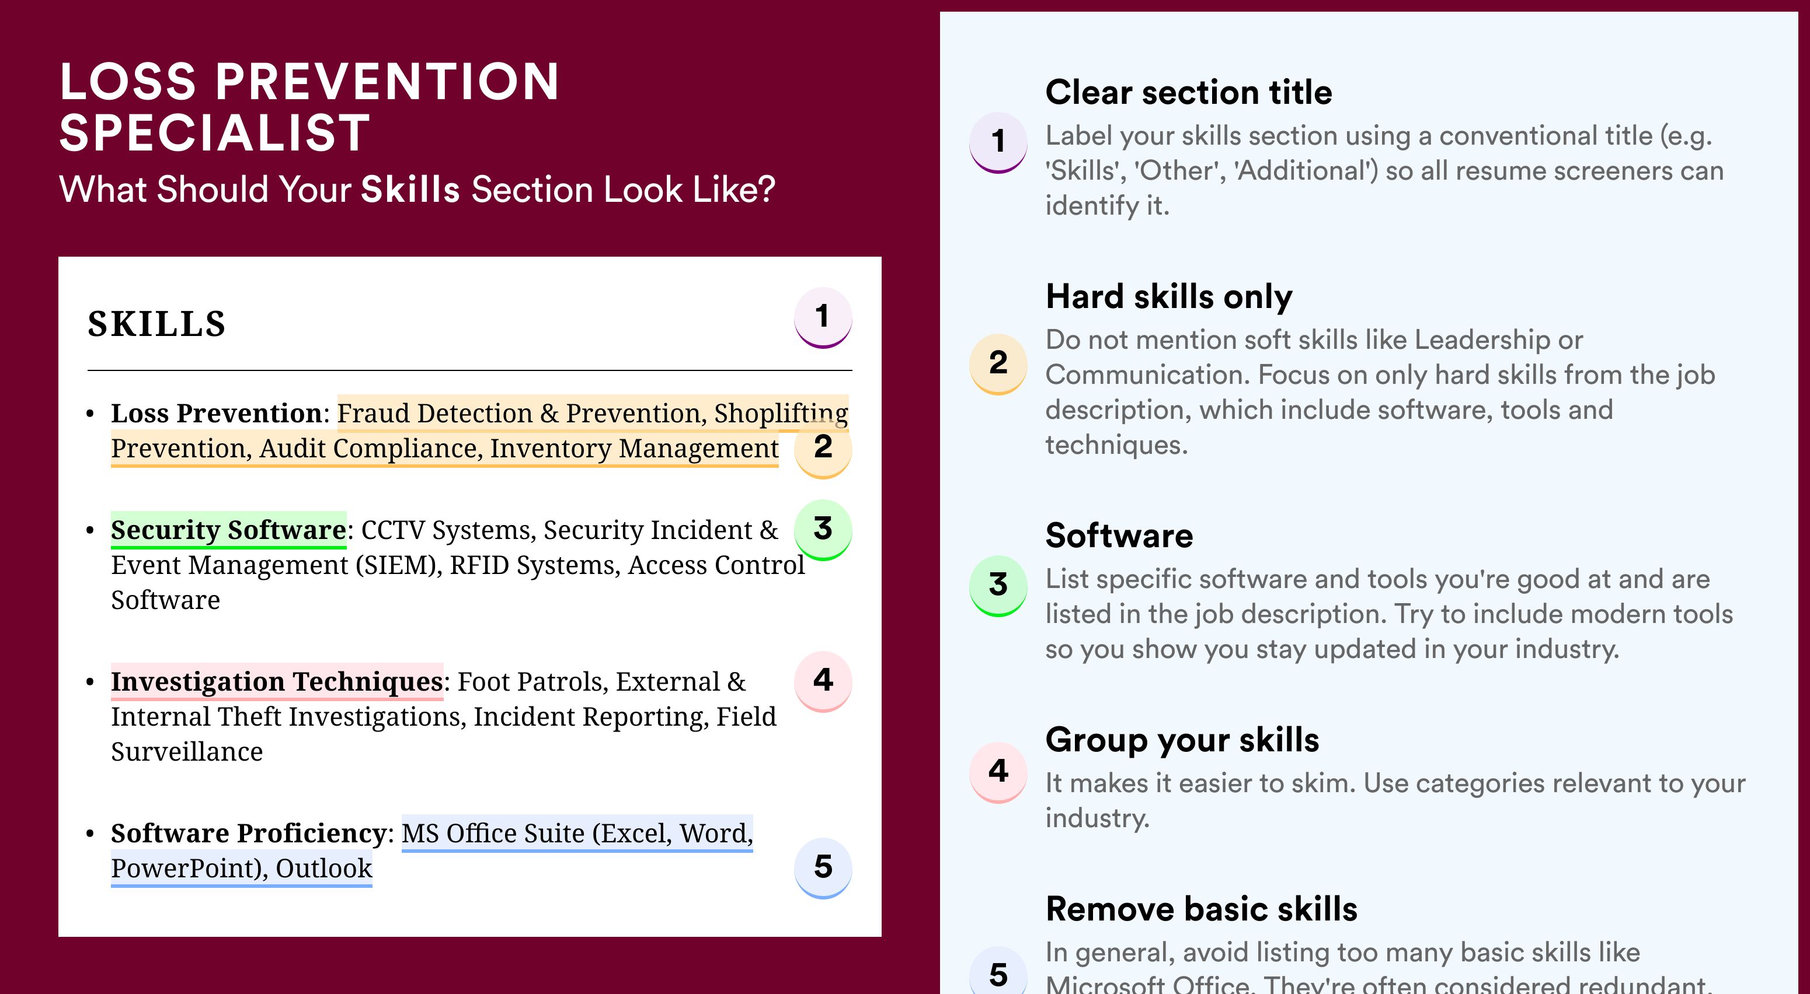Select the green 3 badge next to Software tip
The height and width of the screenshot is (994, 1810).
coord(998,586)
